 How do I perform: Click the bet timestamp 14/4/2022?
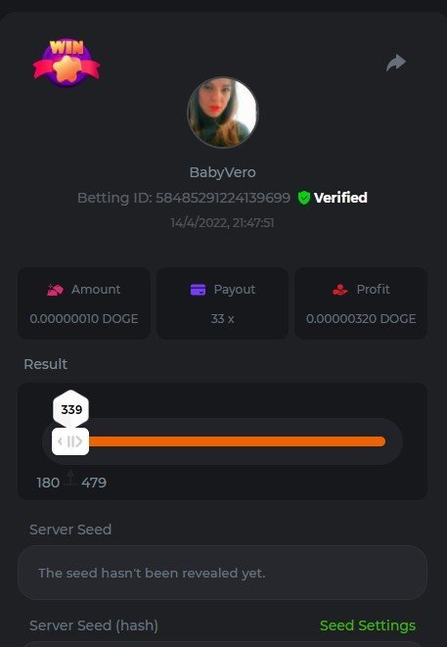pyautogui.click(x=223, y=223)
